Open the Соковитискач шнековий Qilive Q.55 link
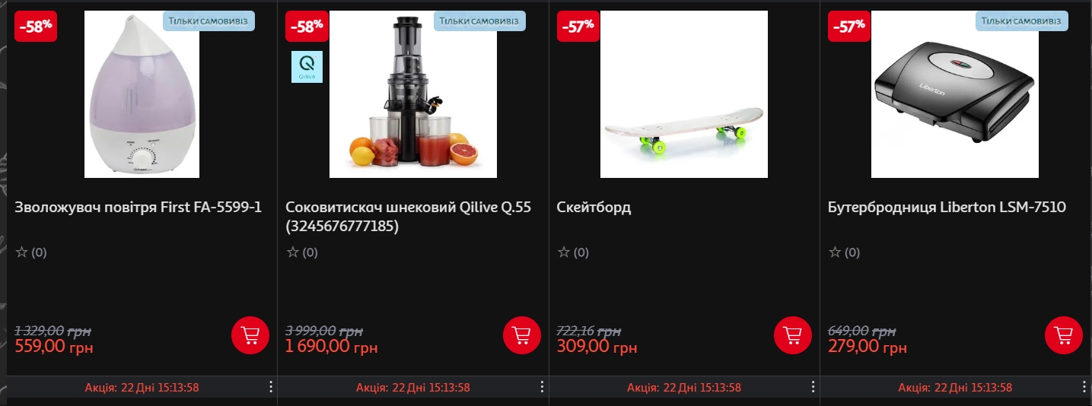 [408, 217]
